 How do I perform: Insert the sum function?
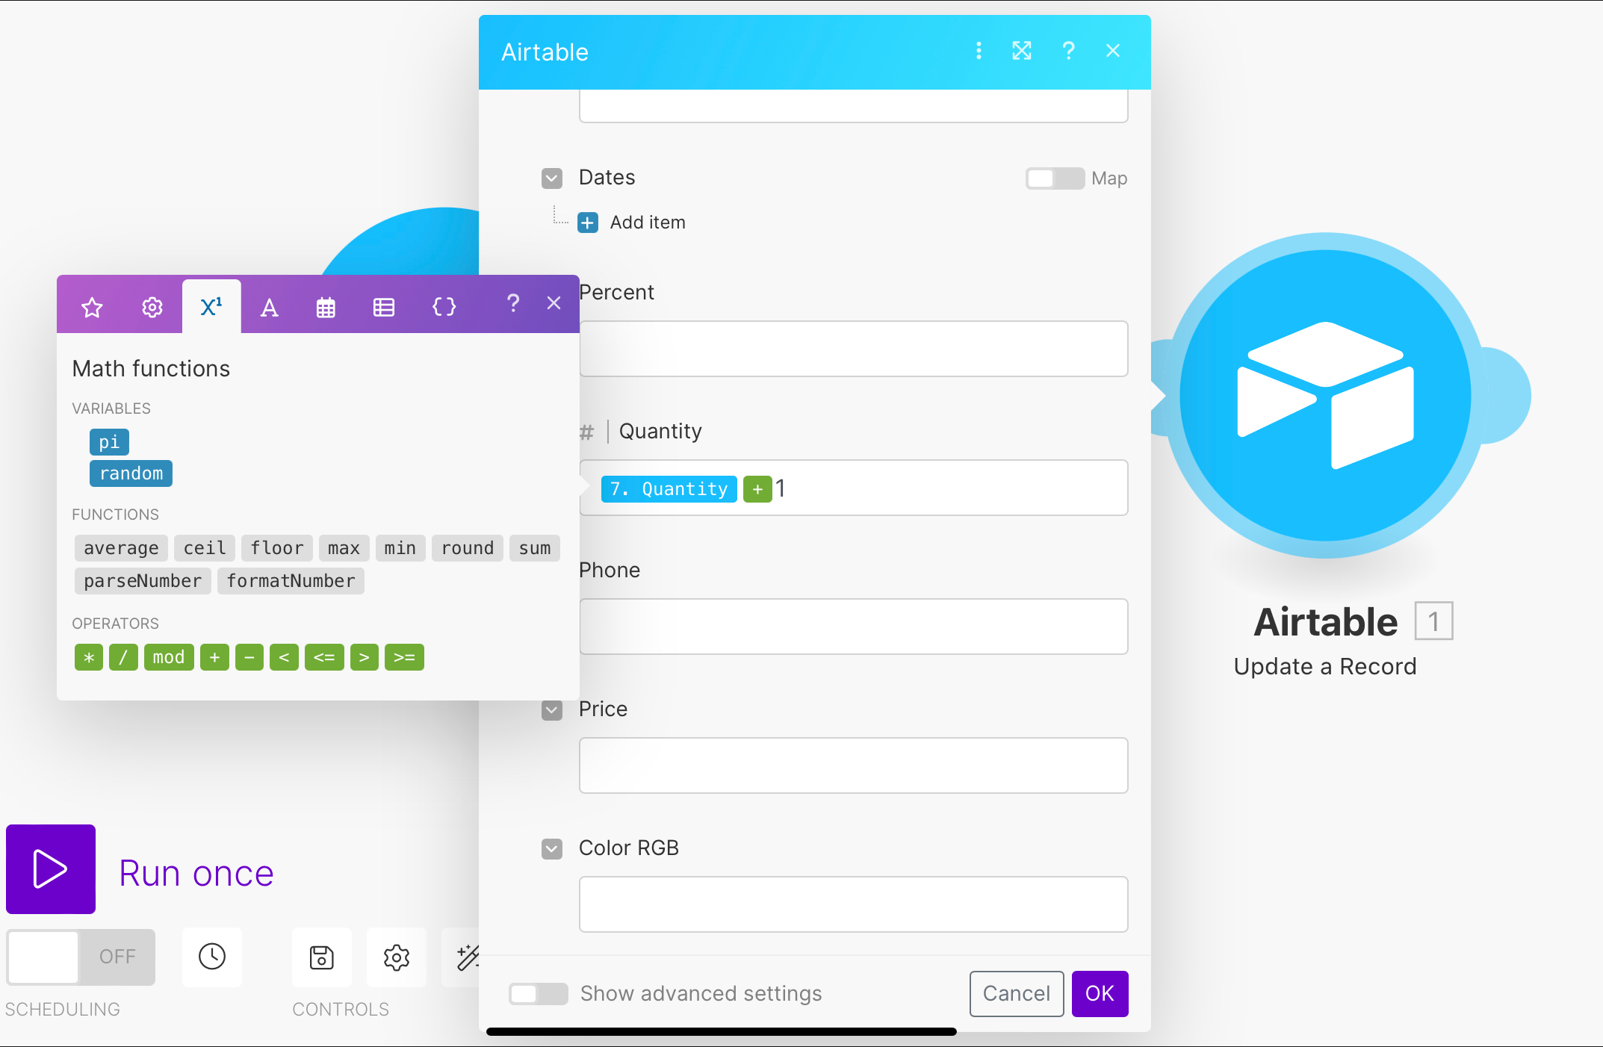tap(535, 548)
